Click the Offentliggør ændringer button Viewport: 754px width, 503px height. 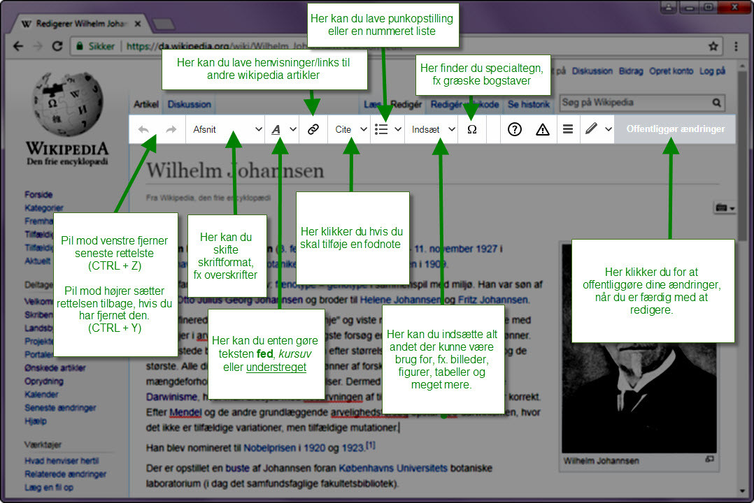(675, 129)
